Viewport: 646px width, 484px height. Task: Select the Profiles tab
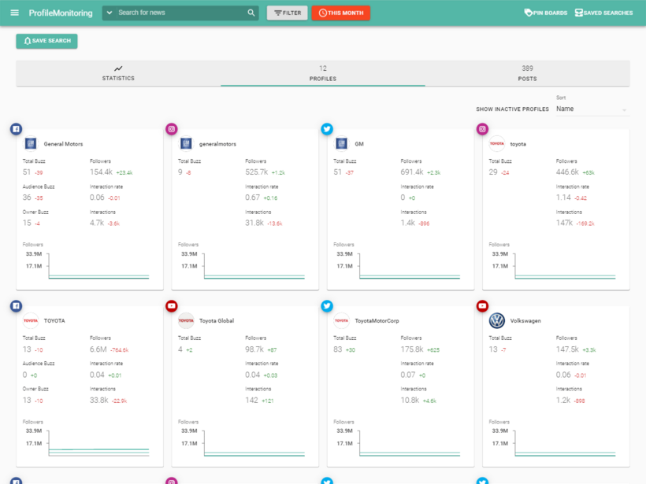click(322, 73)
